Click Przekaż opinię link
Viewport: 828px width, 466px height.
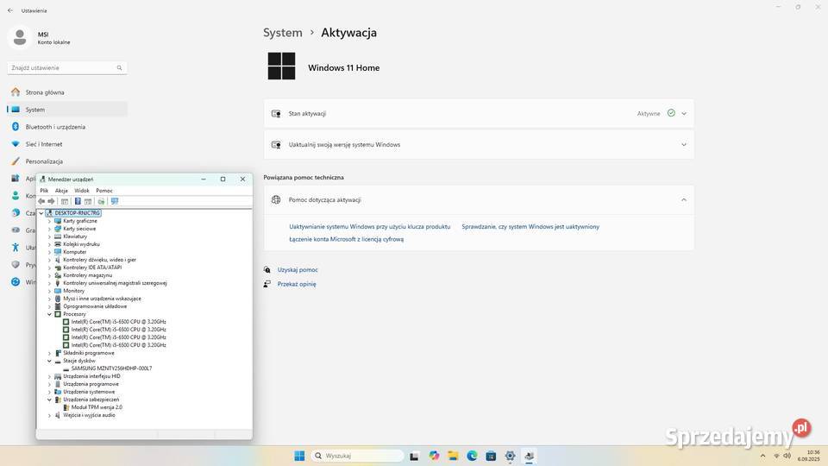coord(296,284)
